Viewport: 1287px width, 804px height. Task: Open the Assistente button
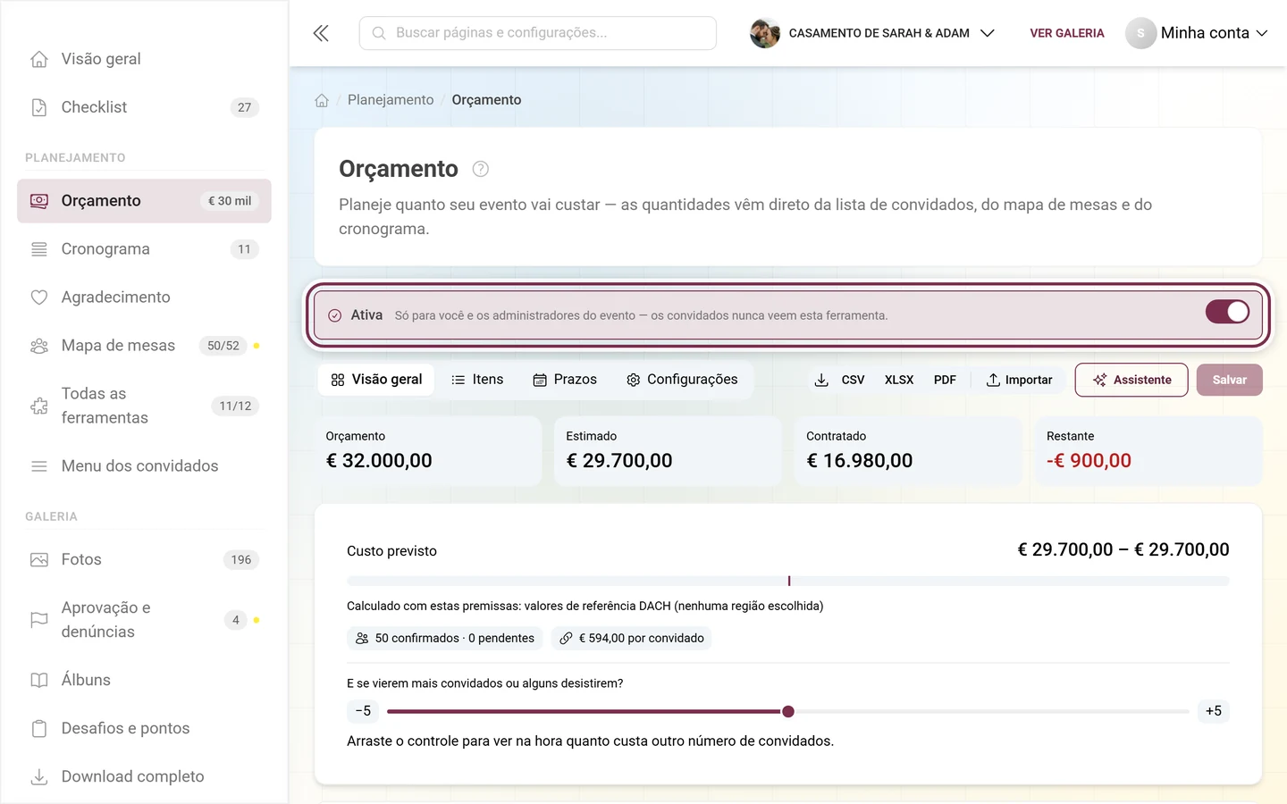click(x=1131, y=380)
